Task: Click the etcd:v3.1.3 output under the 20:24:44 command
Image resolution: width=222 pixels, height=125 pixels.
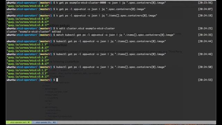Action: point(27,45)
